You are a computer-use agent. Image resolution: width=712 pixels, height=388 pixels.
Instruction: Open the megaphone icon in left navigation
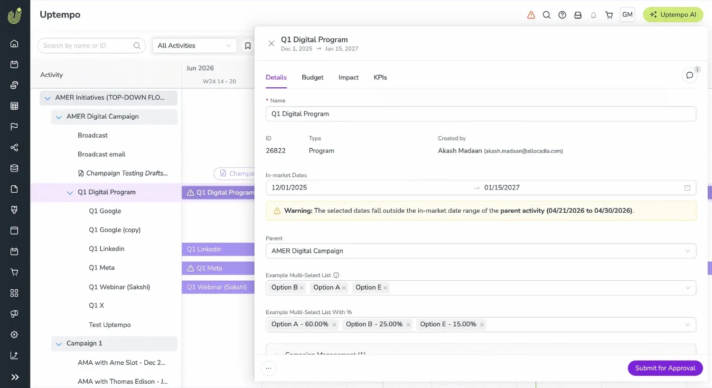click(x=14, y=313)
